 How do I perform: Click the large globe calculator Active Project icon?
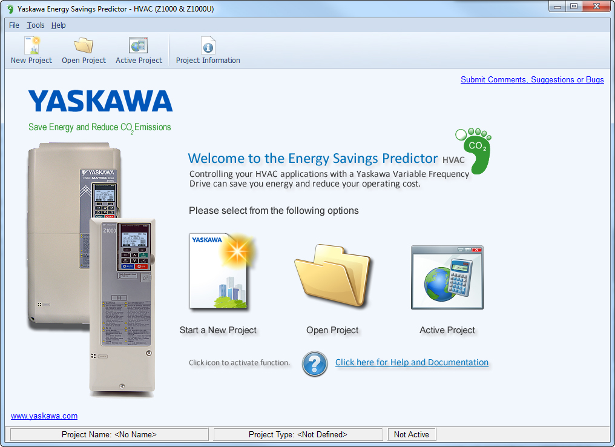[x=447, y=277]
